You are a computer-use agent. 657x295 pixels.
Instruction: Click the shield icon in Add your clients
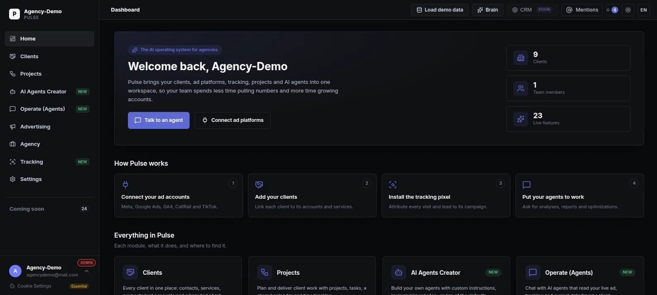[259, 184]
